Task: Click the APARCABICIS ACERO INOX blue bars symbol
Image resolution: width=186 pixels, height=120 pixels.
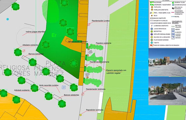Action: coord(152,23)
